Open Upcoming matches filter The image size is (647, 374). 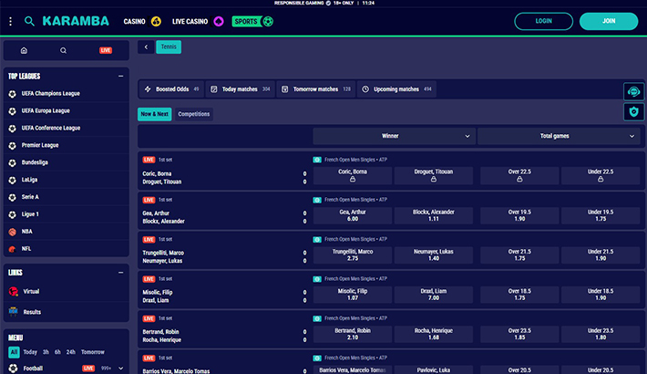396,89
